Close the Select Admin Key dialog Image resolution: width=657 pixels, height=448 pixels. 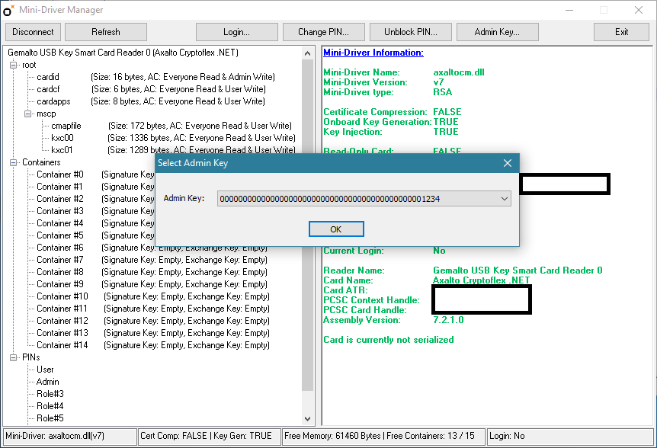[x=508, y=163]
